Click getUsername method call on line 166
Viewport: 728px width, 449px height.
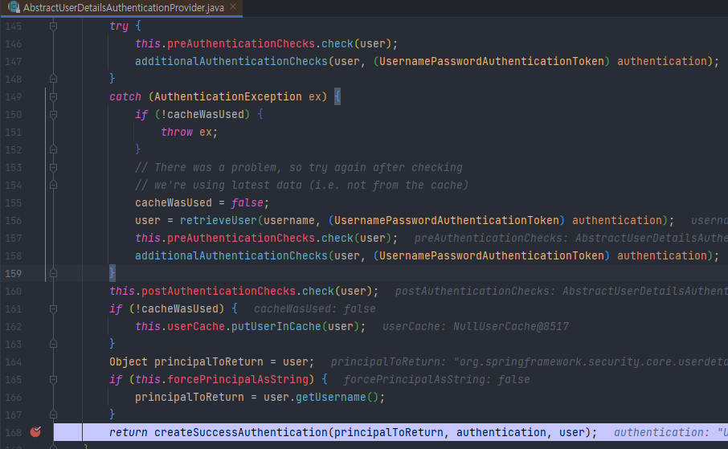[330, 397]
